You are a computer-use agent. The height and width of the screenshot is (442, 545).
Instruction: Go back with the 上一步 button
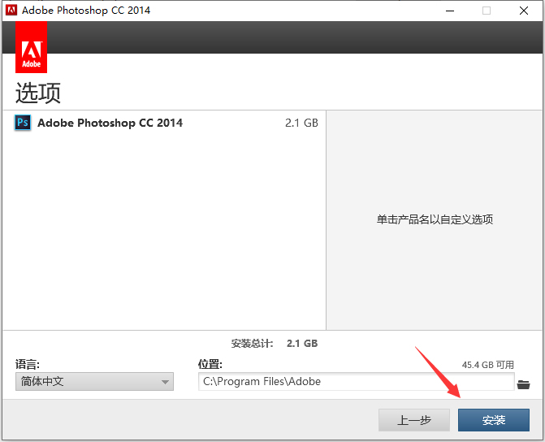click(x=414, y=420)
